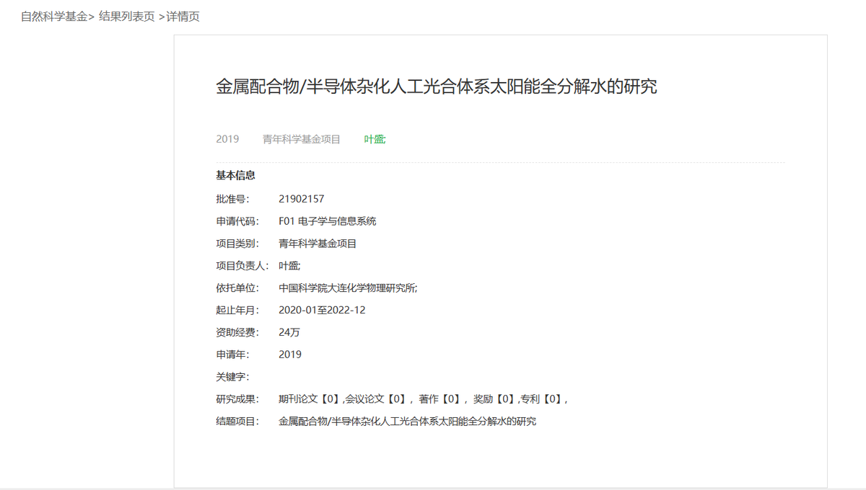Click the approval number 21902157

(x=301, y=198)
